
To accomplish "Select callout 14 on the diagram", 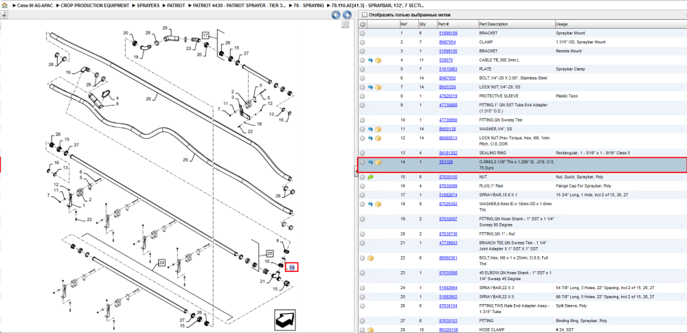I will [x=292, y=267].
